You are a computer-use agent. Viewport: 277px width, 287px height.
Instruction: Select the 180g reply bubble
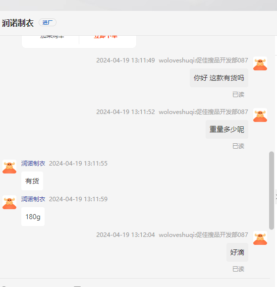33,217
